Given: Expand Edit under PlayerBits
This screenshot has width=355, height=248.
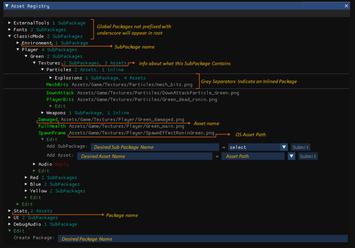Looking at the screenshot, I should click(x=51, y=106).
